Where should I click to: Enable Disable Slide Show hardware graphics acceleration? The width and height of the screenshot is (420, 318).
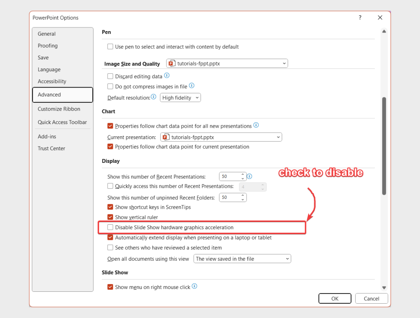(x=110, y=227)
